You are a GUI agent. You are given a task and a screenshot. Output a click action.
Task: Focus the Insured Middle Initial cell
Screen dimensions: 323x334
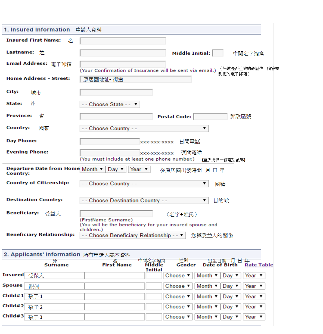pyautogui.click(x=154, y=276)
